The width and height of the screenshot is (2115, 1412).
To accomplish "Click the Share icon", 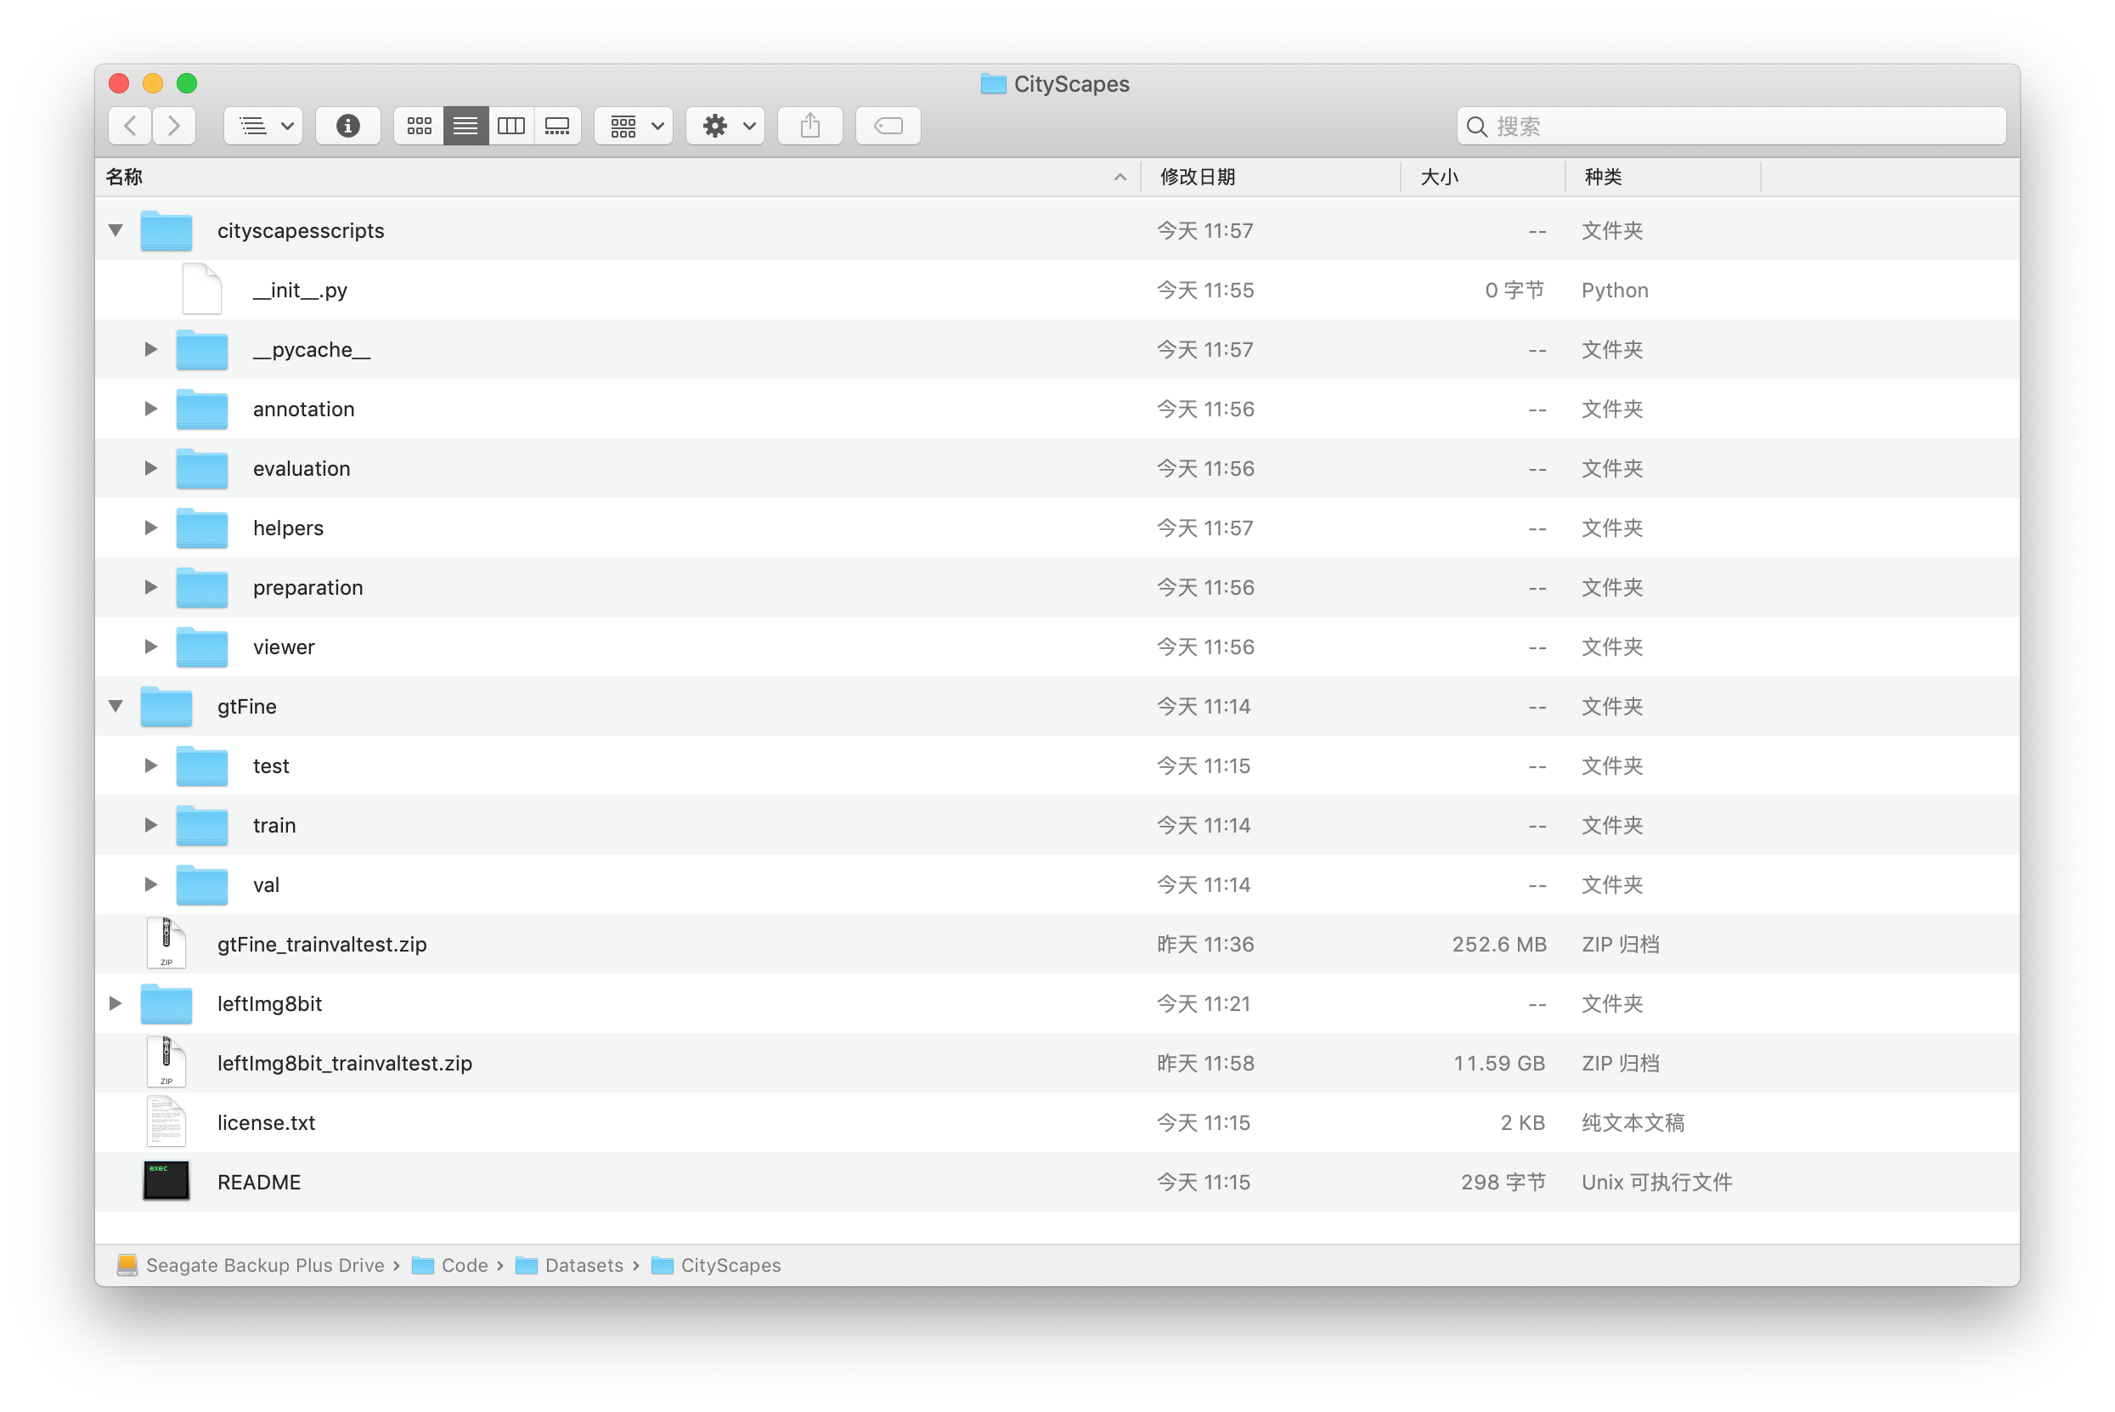I will (x=810, y=125).
